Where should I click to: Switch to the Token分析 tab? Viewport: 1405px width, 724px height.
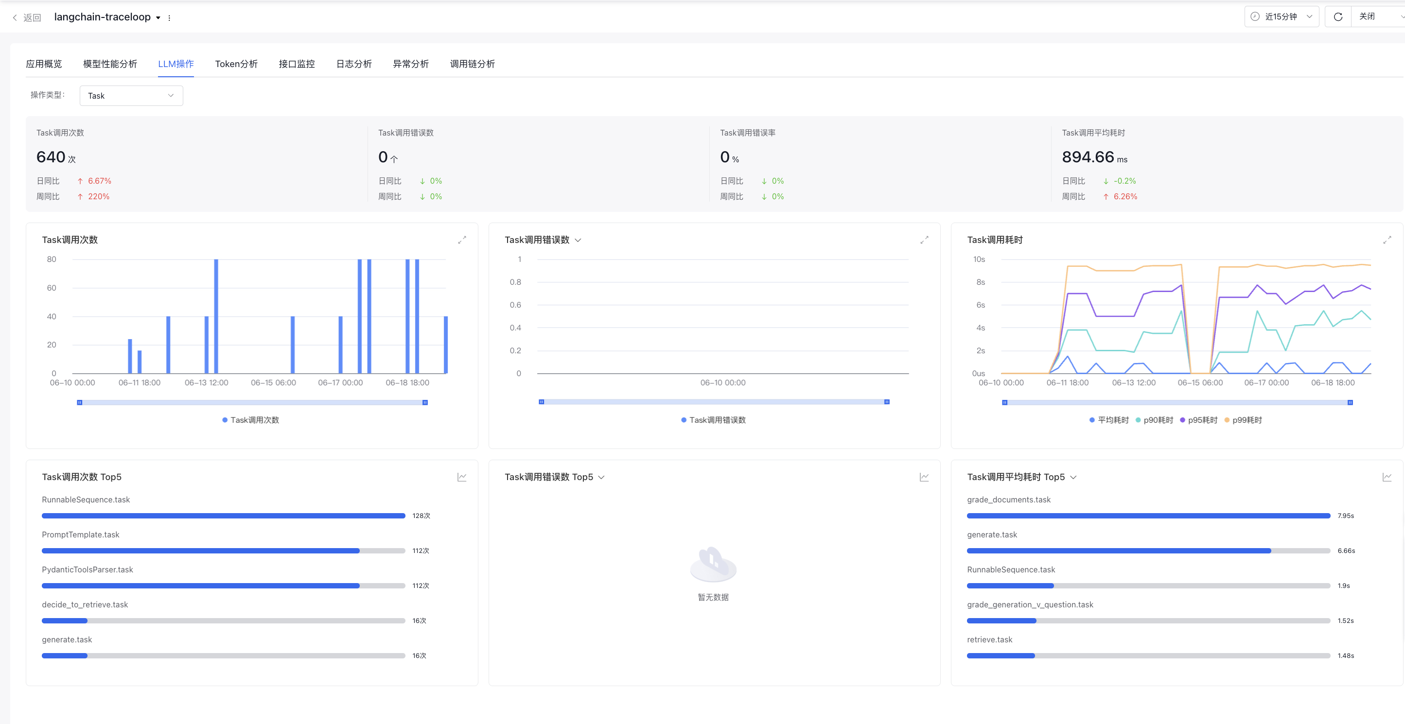point(236,64)
